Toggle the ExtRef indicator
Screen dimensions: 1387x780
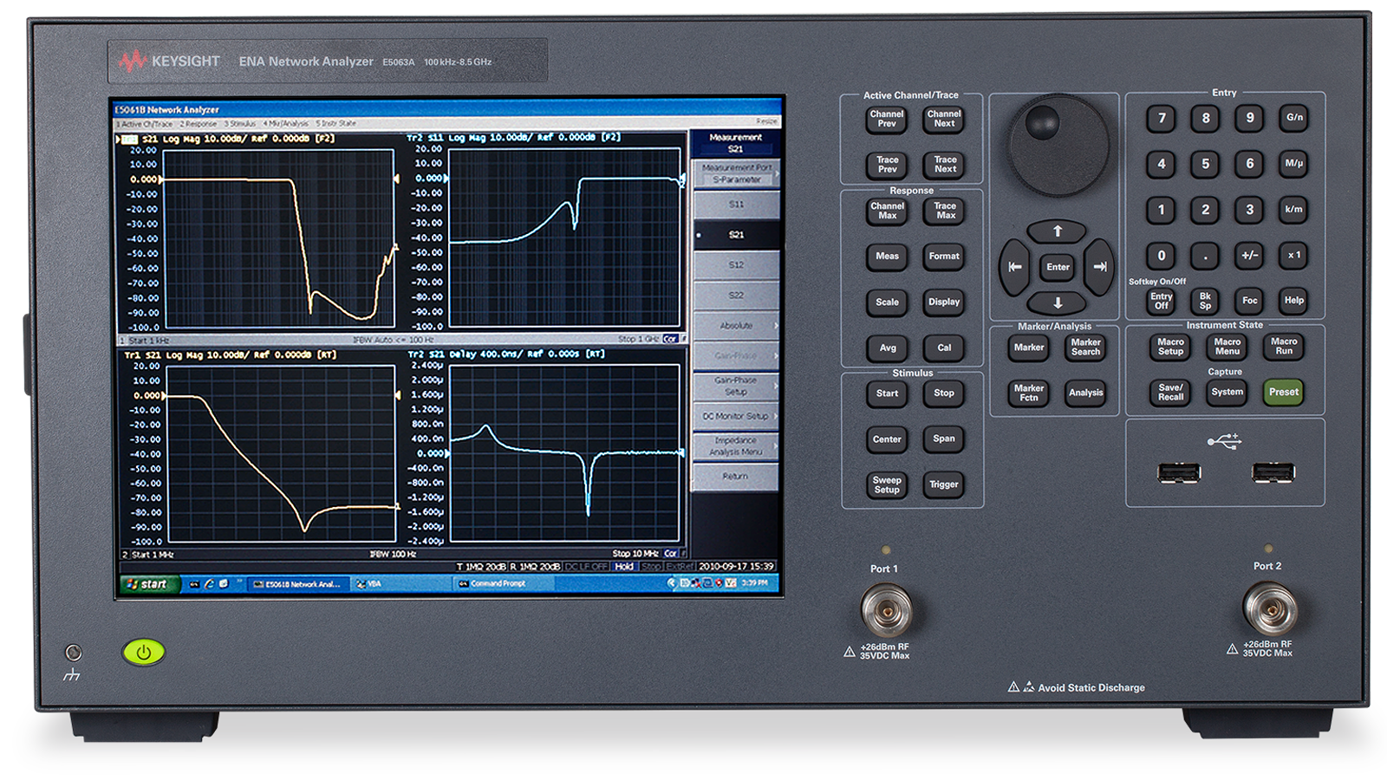(680, 564)
